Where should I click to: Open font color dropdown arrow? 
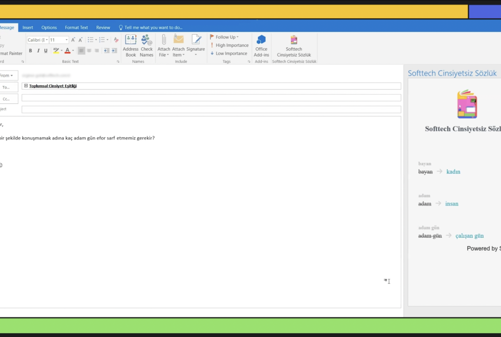point(73,51)
